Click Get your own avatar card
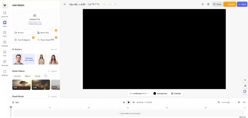This screenshot has width=248, height=118. pos(24,59)
